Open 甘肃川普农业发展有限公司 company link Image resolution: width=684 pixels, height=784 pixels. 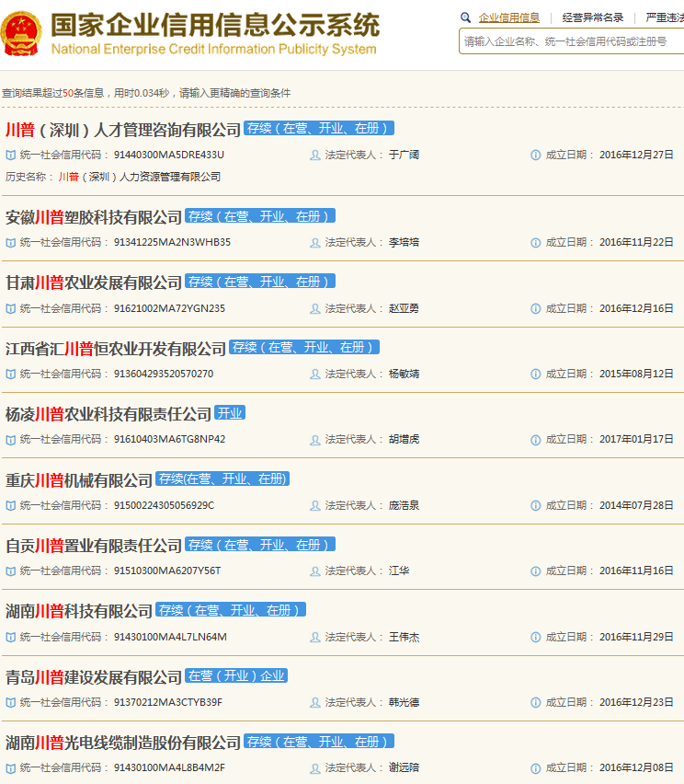click(94, 283)
